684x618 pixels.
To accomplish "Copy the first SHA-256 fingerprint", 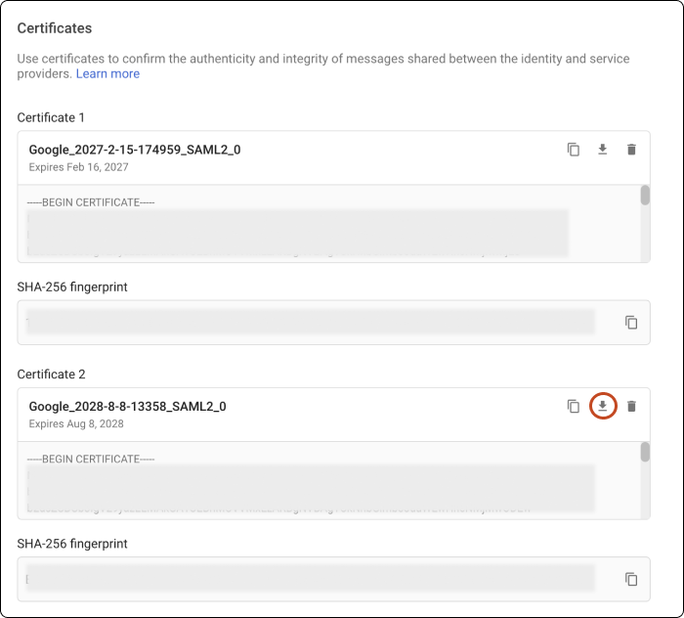I will 631,323.
